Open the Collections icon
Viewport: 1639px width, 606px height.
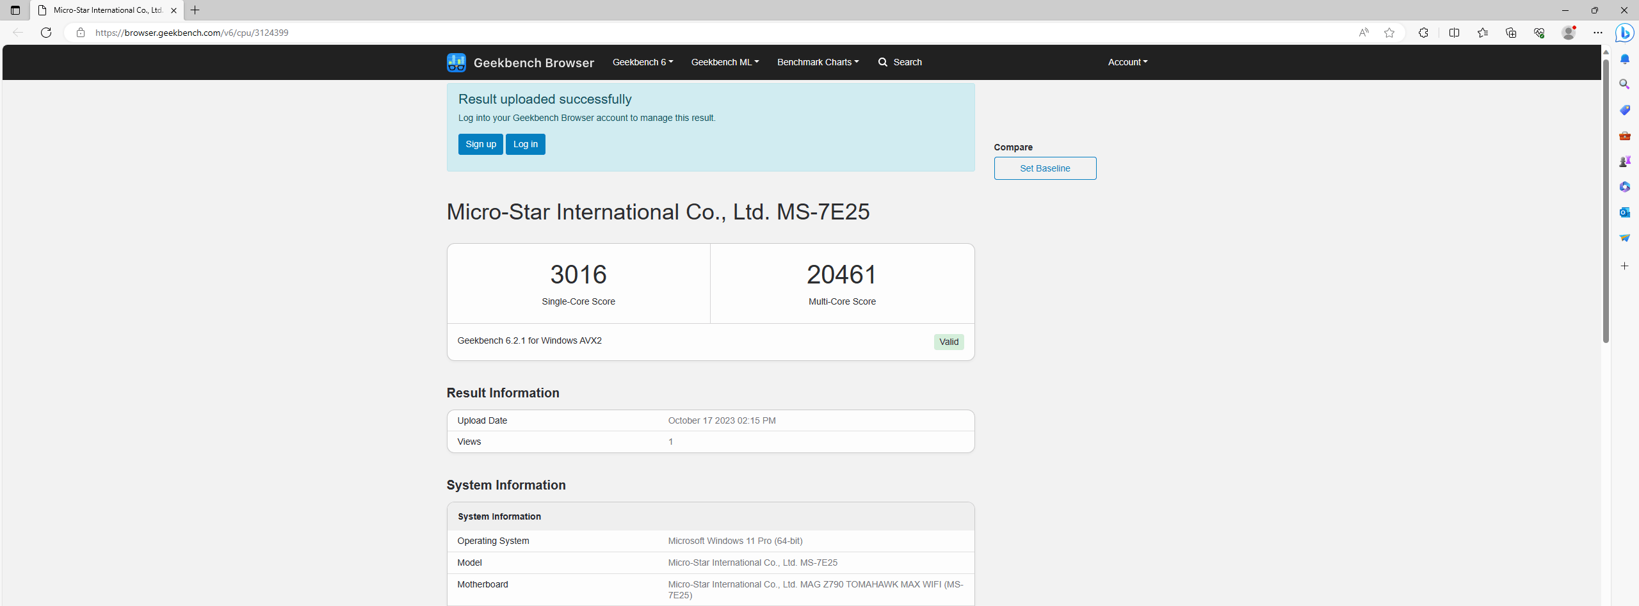coord(1511,33)
